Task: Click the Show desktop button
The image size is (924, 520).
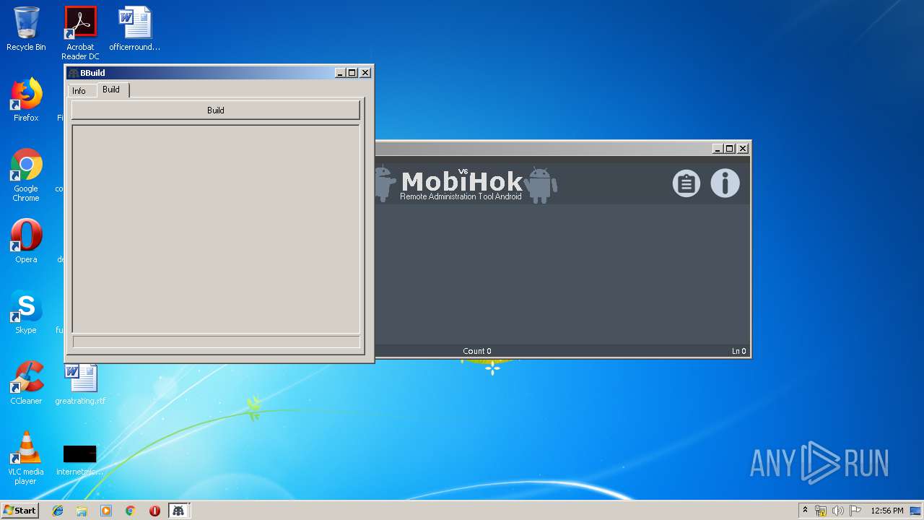Action: (917, 511)
